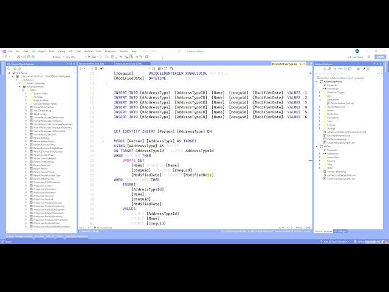Screen dimensions: 389x292
Task: Click Save All icon in toolbar
Action: [33, 57]
